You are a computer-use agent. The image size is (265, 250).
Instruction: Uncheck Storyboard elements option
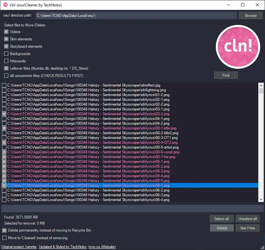[6, 46]
